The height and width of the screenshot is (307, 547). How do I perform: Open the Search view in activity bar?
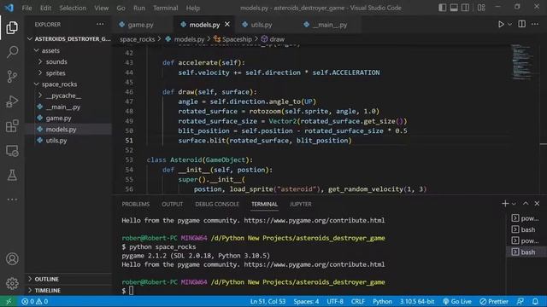pyautogui.click(x=12, y=52)
